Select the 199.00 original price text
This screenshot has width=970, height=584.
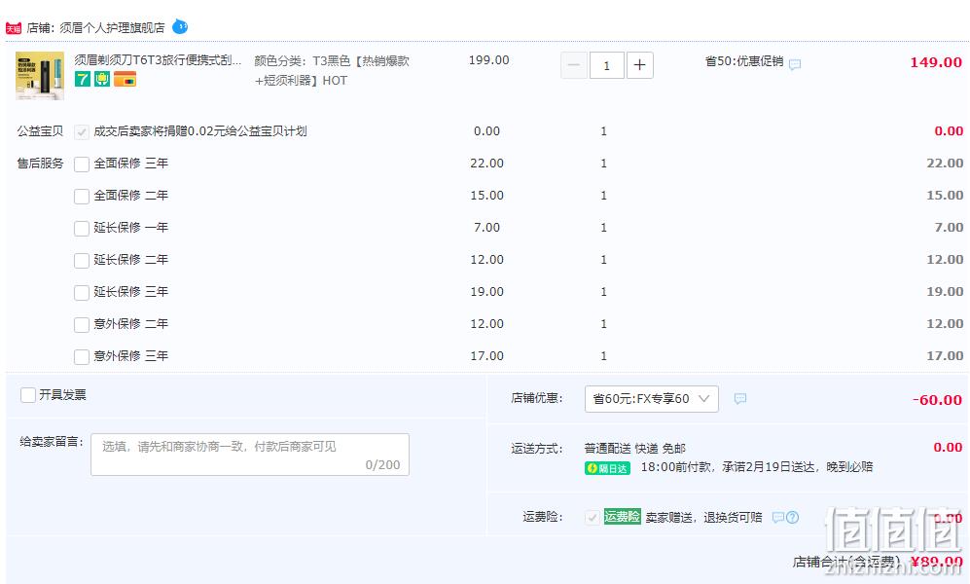(x=488, y=60)
